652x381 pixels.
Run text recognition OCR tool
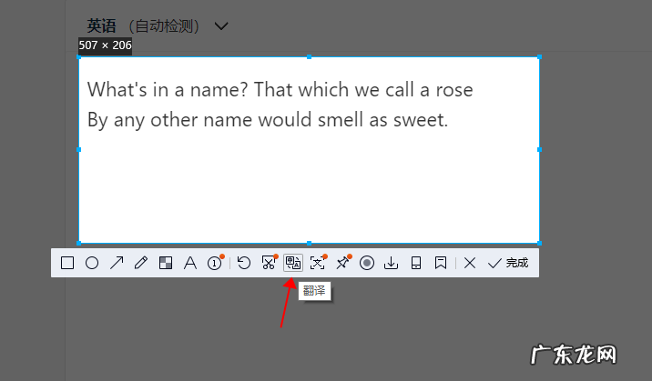(x=318, y=263)
